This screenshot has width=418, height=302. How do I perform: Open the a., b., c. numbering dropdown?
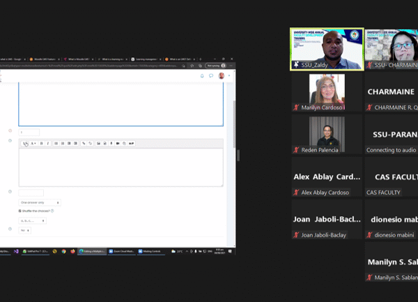click(32, 220)
